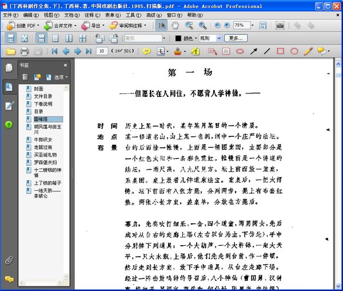
Task: Go to previous page
Action: [x=66, y=52]
